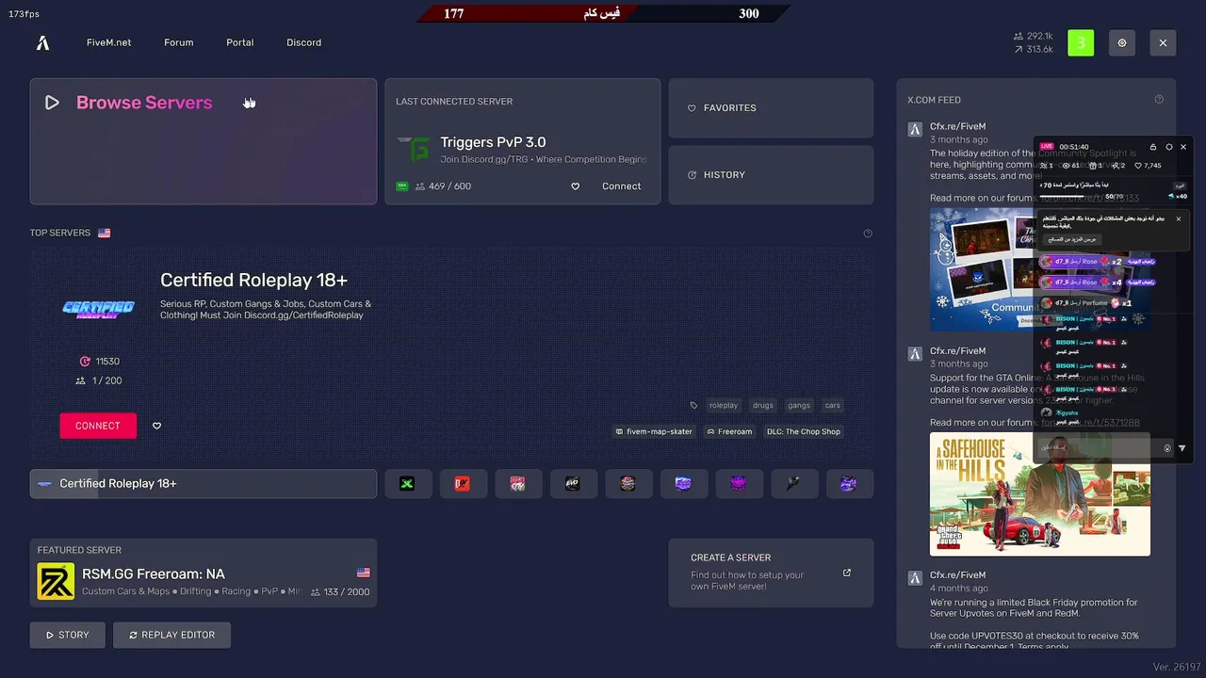The image size is (1206, 678).
Task: Select the black EVO server icon
Action: tap(572, 484)
